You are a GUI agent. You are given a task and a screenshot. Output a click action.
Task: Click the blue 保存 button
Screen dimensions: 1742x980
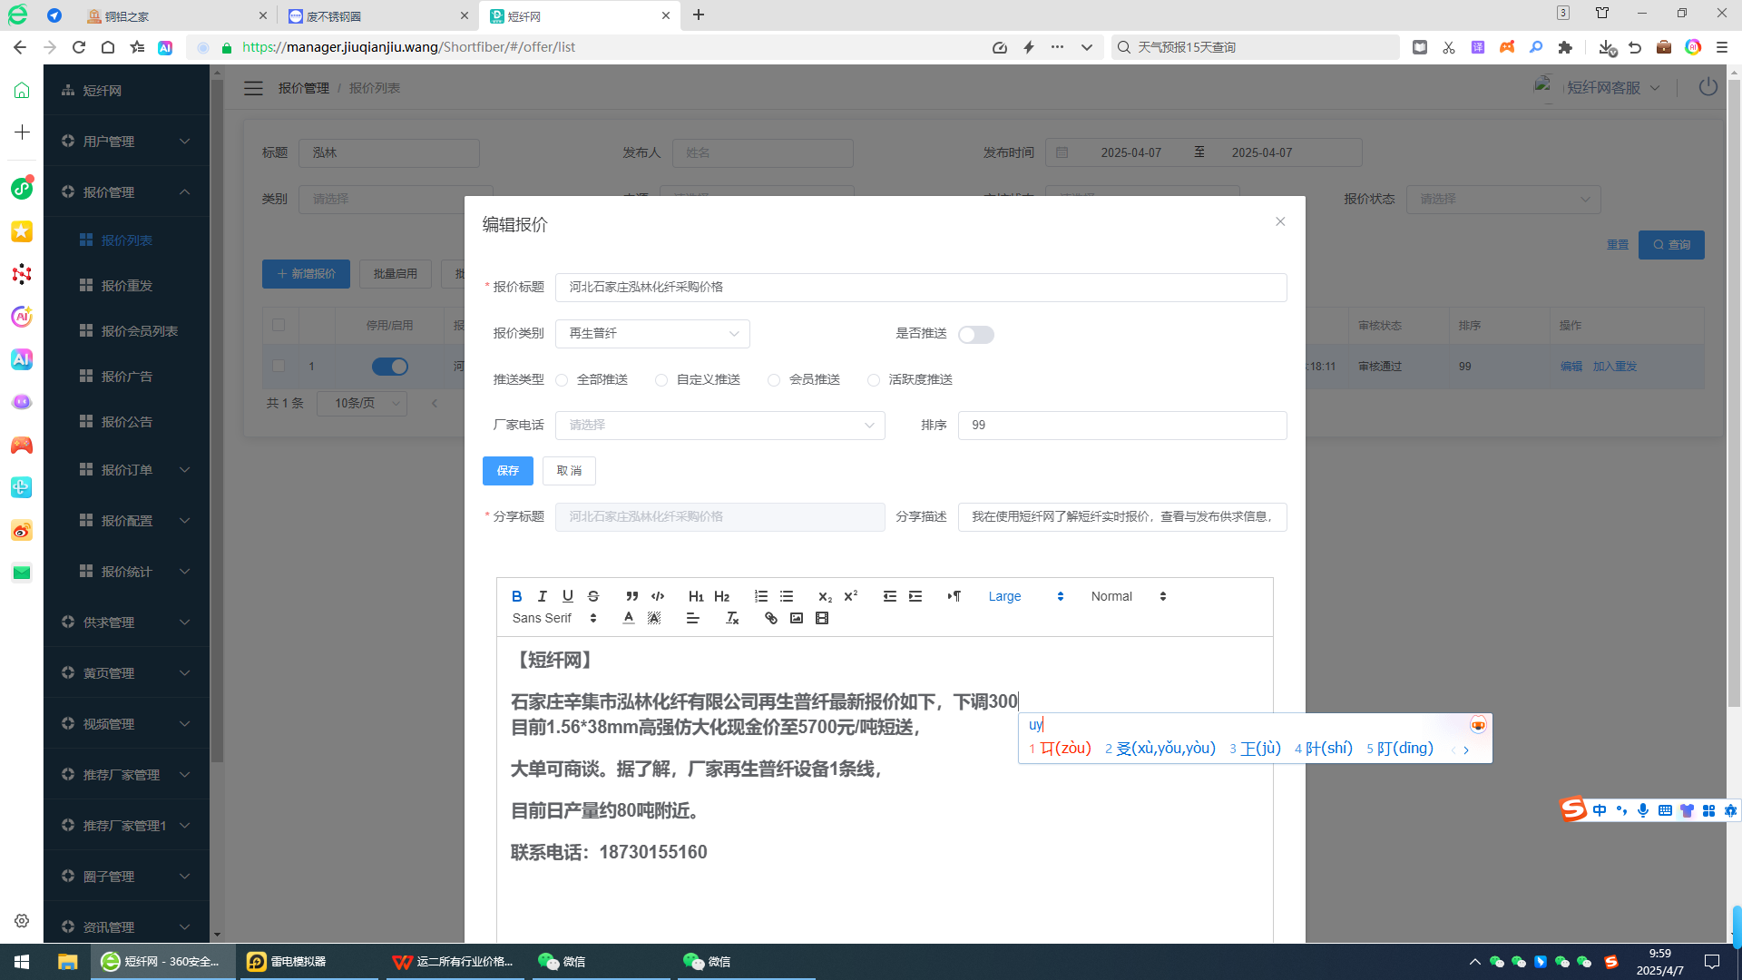click(x=507, y=471)
